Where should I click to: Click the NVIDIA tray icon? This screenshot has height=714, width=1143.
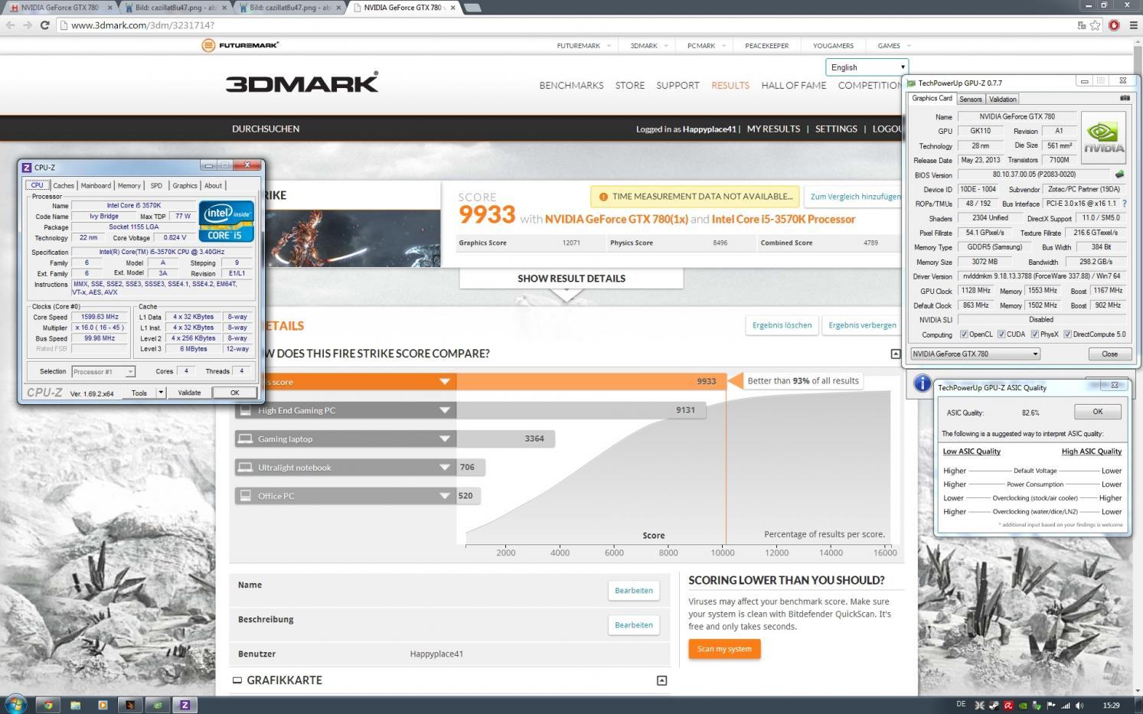point(1023,706)
